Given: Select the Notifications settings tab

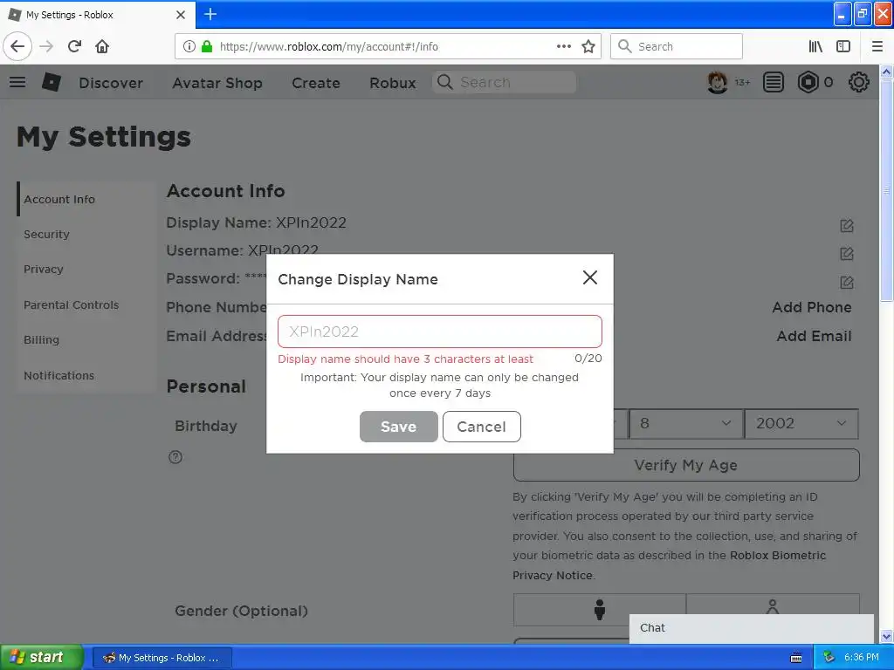Looking at the screenshot, I should click(86, 375).
